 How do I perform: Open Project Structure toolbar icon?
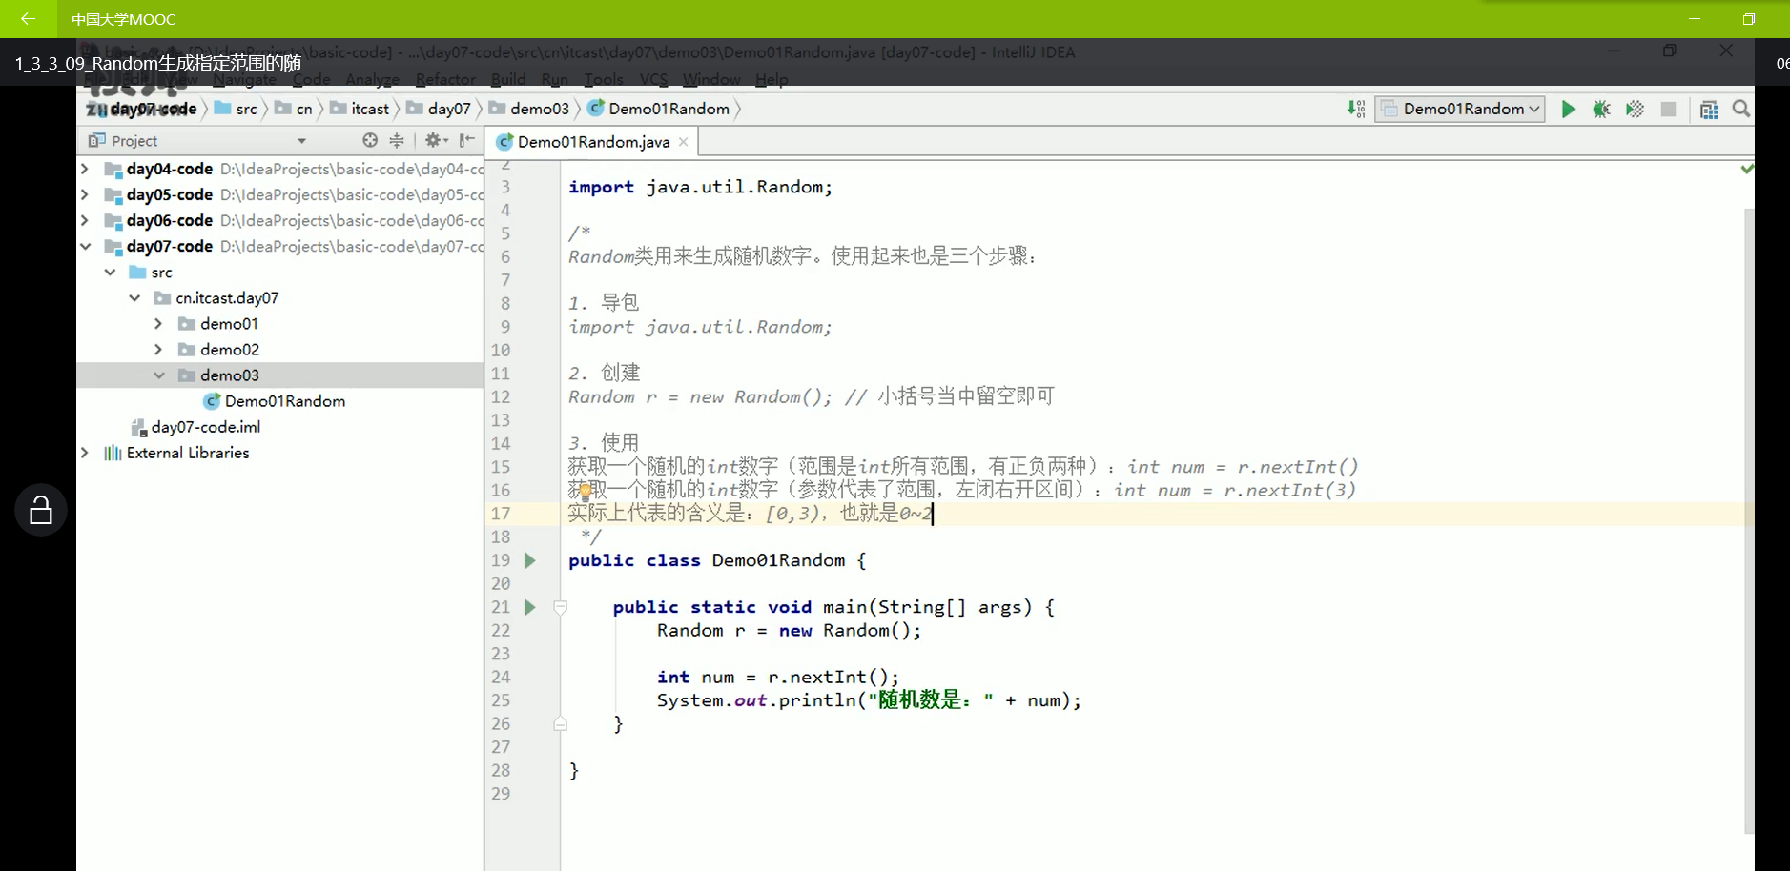point(1709,110)
